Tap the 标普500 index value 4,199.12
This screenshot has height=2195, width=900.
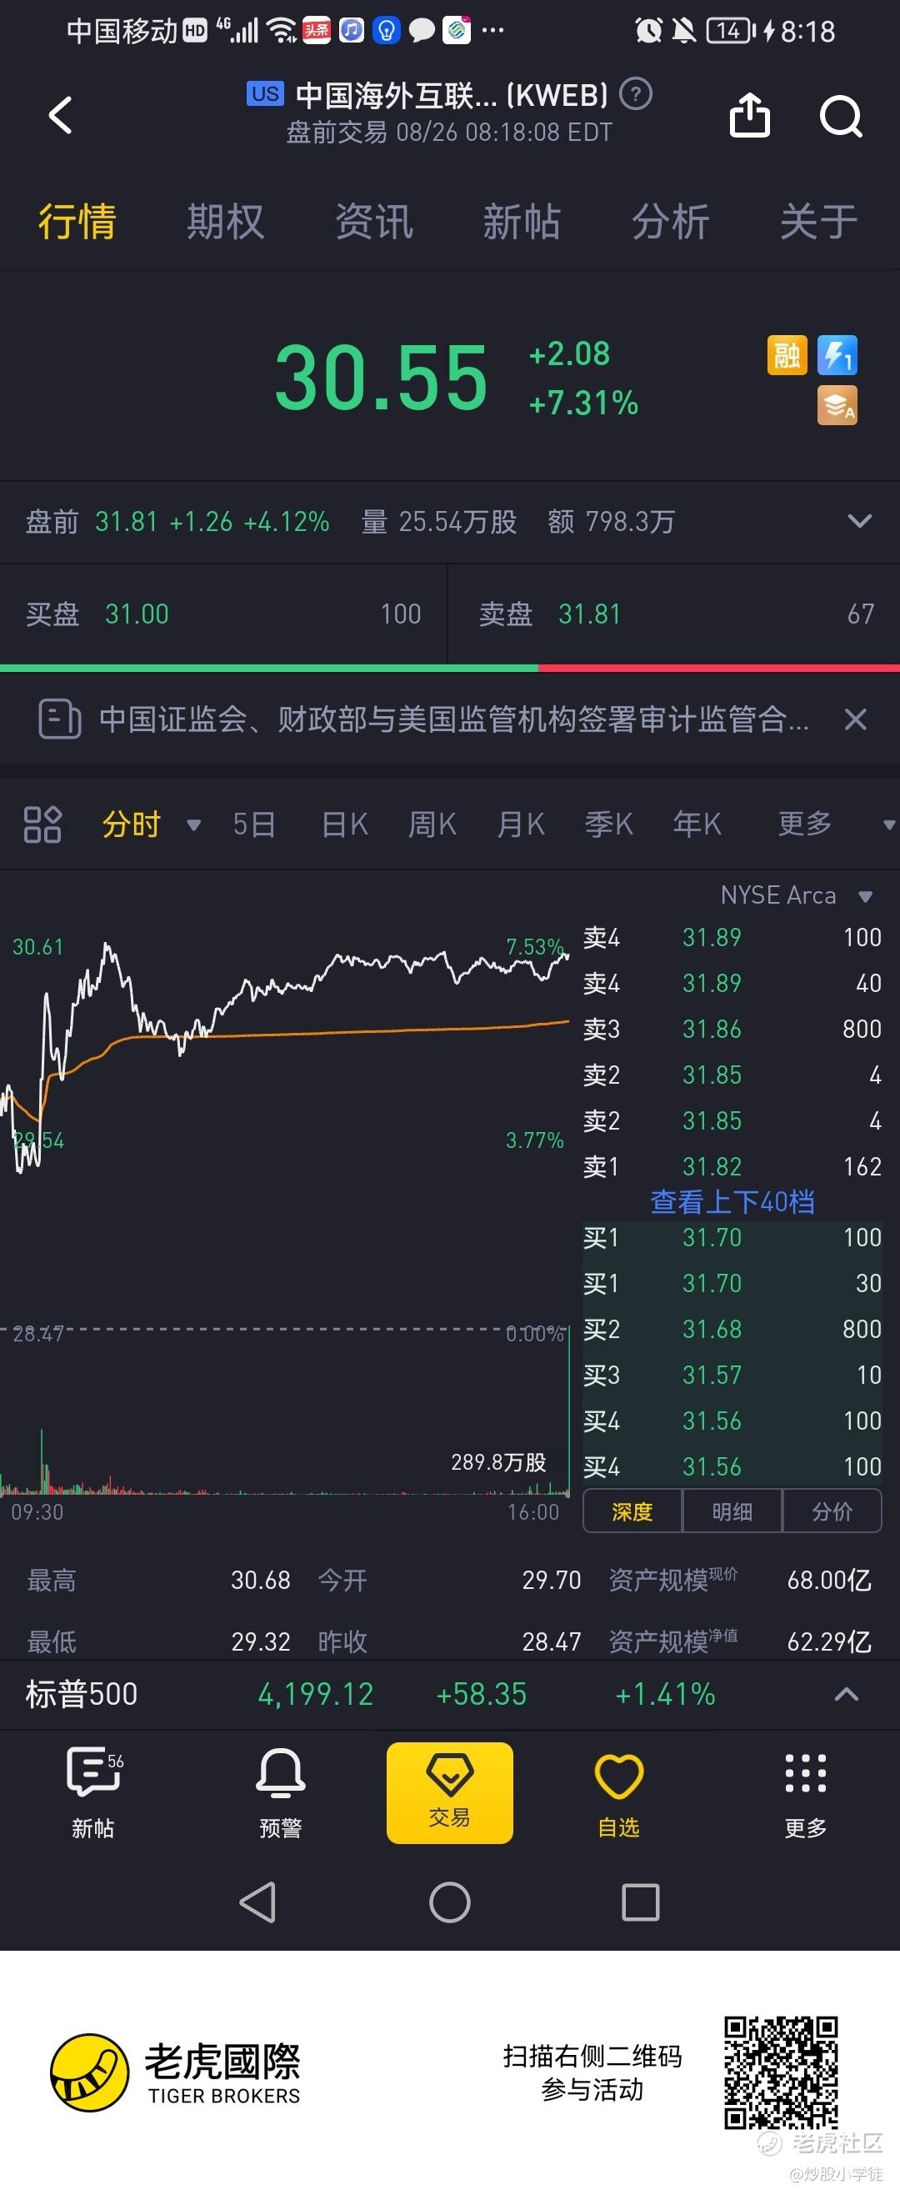(x=316, y=1694)
